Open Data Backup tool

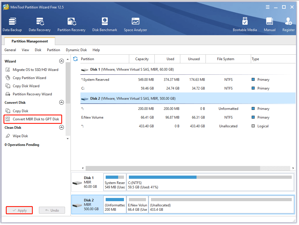pos(12,24)
